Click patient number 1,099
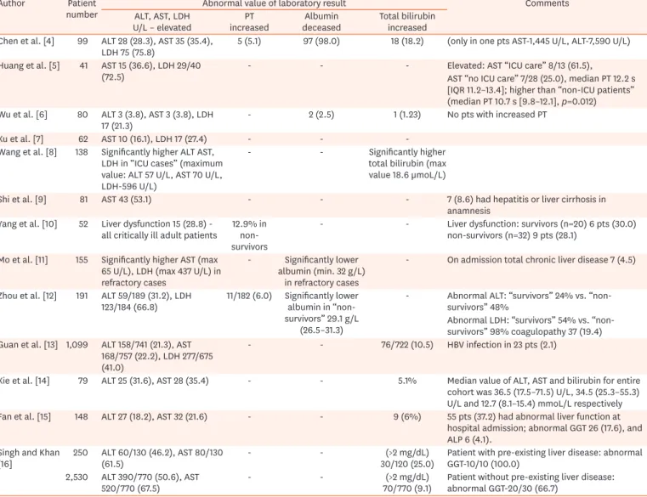This screenshot has height=497, width=647. (x=77, y=345)
